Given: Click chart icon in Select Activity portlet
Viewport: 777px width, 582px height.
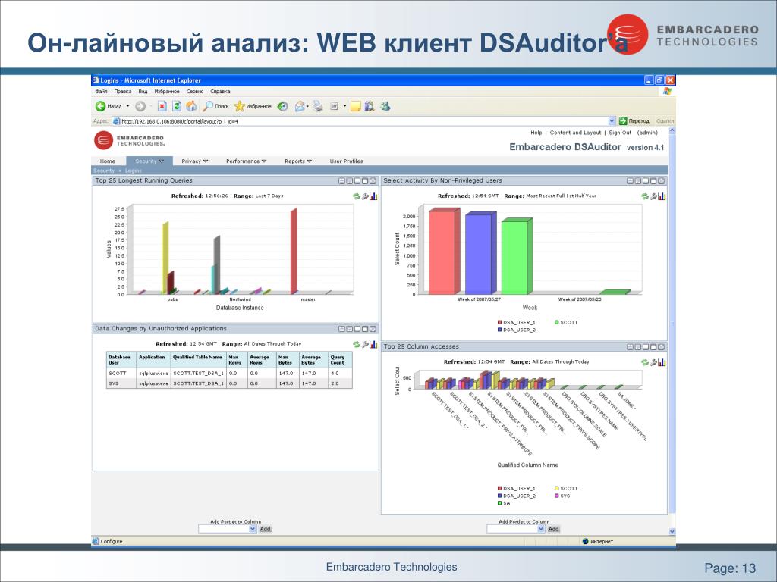Looking at the screenshot, I should pyautogui.click(x=662, y=196).
